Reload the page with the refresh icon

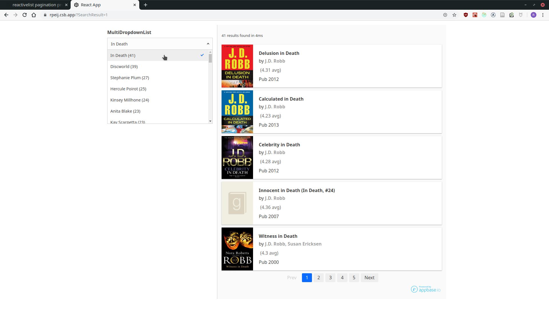(25, 15)
